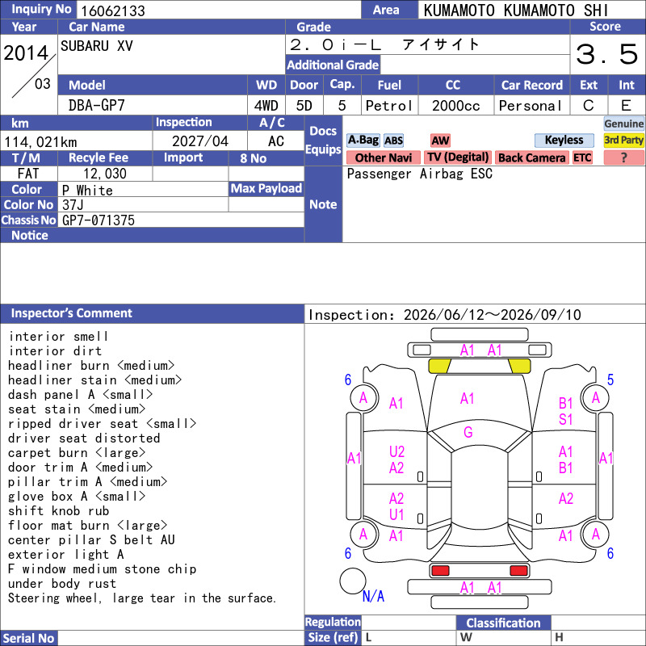Click the ETC badge

(x=582, y=157)
